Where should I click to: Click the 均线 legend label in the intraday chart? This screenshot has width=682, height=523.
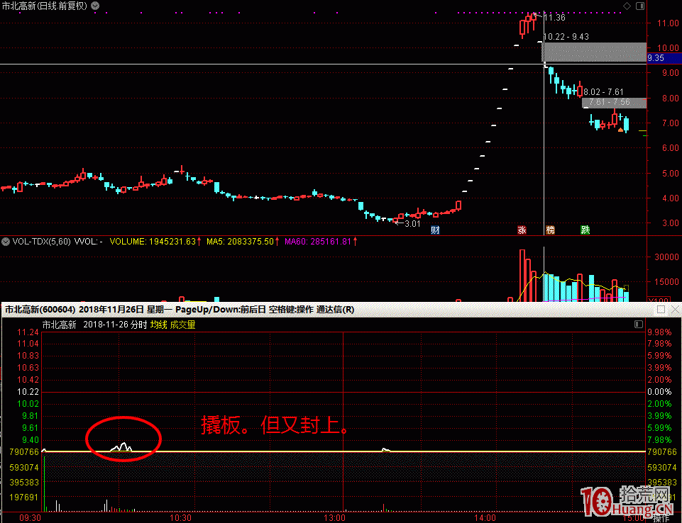159,325
